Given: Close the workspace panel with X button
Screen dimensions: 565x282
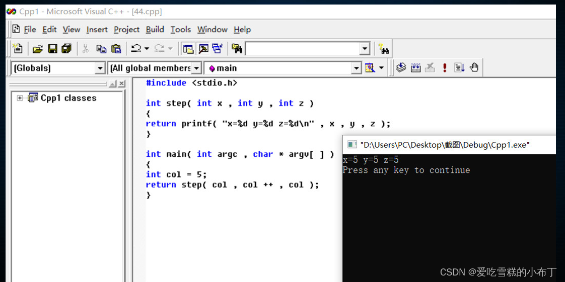Looking at the screenshot, I should tap(122, 84).
